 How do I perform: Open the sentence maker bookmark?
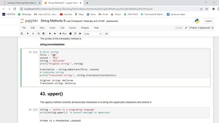pos(176,14)
